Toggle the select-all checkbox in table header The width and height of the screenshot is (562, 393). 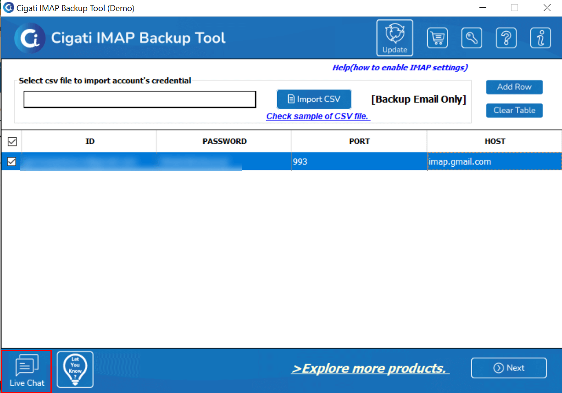point(12,141)
